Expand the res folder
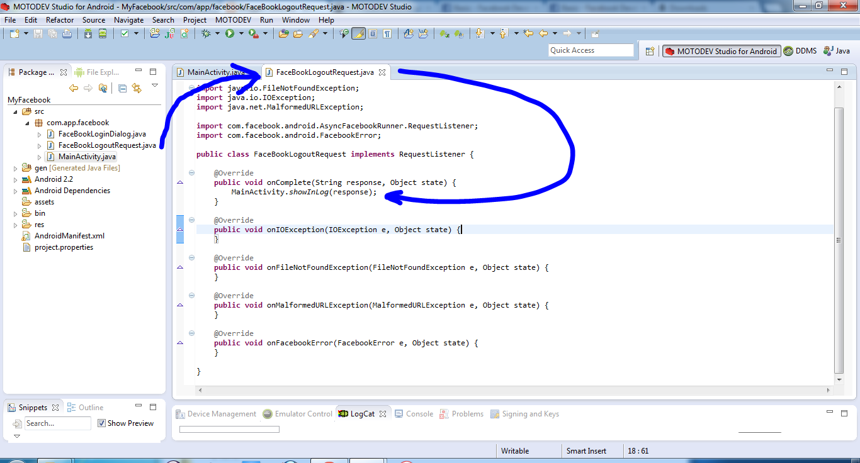 [15, 225]
